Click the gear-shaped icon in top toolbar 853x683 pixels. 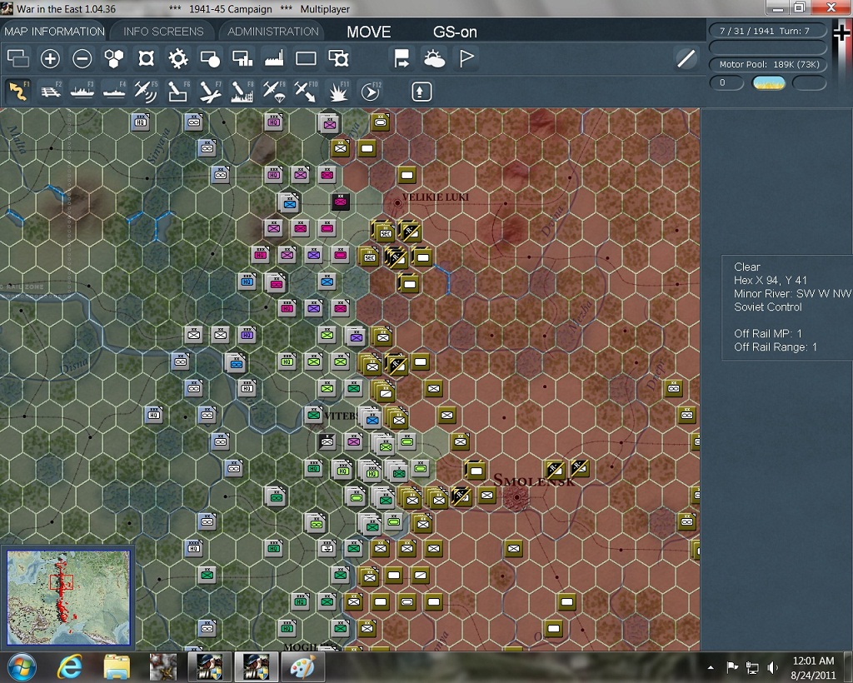178,58
